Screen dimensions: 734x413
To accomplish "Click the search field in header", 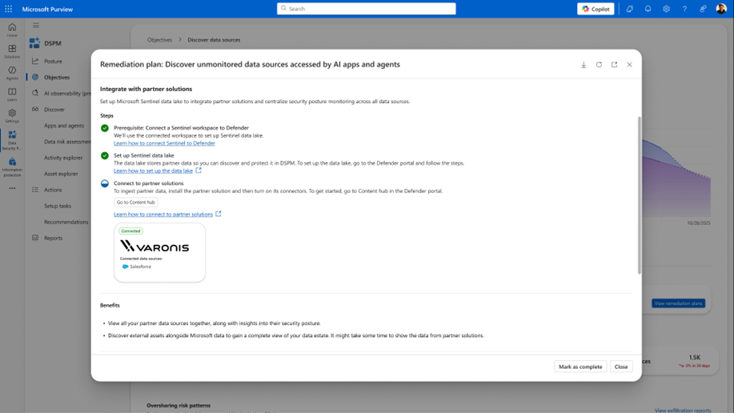I will [x=366, y=9].
